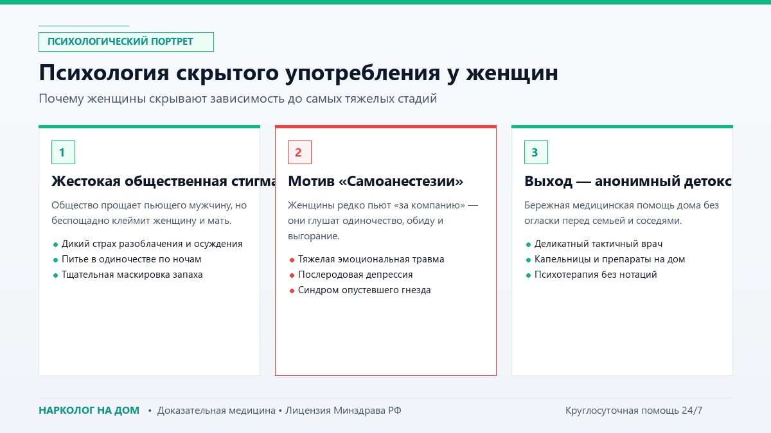Viewport: 771px width, 433px height.
Task: Click the heading «Выход — анонимный детокс»
Action: pos(628,182)
